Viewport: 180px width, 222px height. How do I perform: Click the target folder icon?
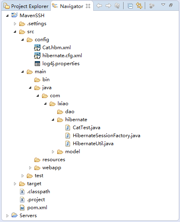(22, 184)
